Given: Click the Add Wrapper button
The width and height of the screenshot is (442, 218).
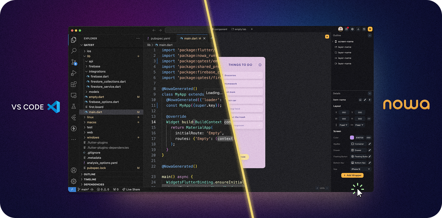Looking at the screenshot, I should tap(352, 175).
